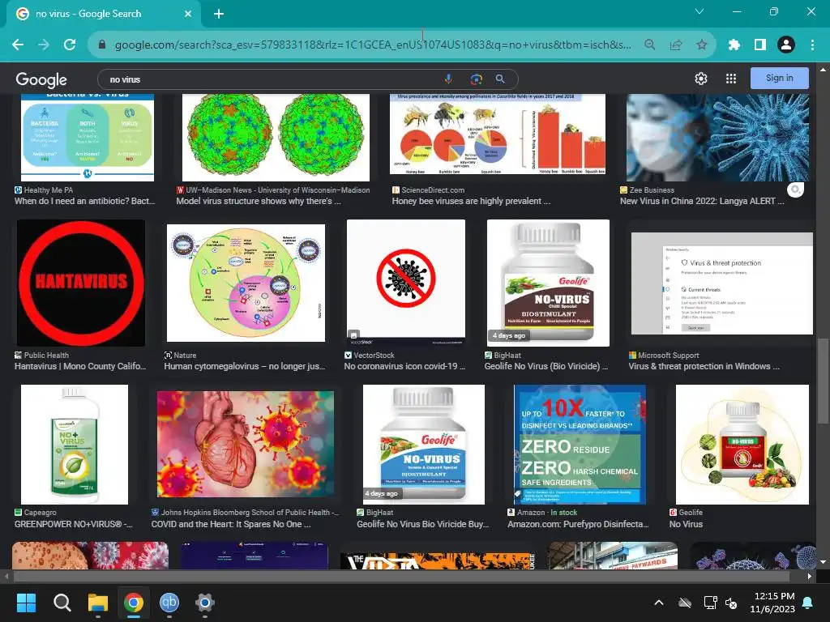The width and height of the screenshot is (830, 622).
Task: Click the Lens icon on Zee Business image
Action: pos(795,190)
